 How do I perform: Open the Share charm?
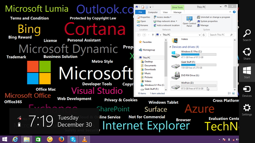tap(247, 54)
